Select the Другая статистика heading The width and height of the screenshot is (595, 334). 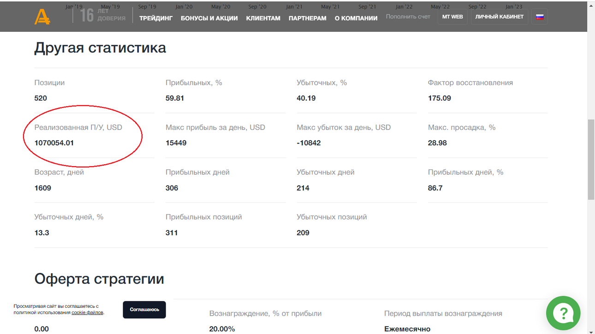coord(100,48)
